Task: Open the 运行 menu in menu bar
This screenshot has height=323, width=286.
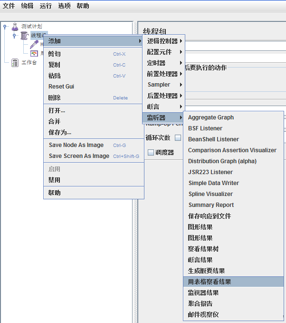Action: point(46,6)
